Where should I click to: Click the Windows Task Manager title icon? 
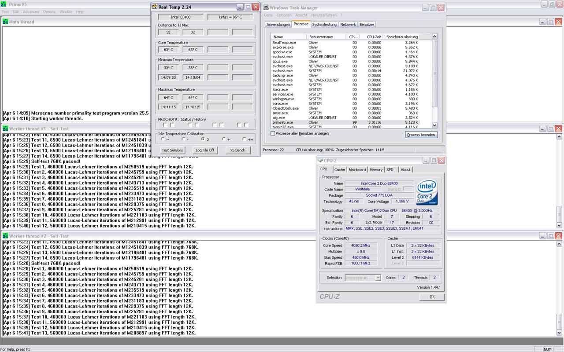coord(266,7)
